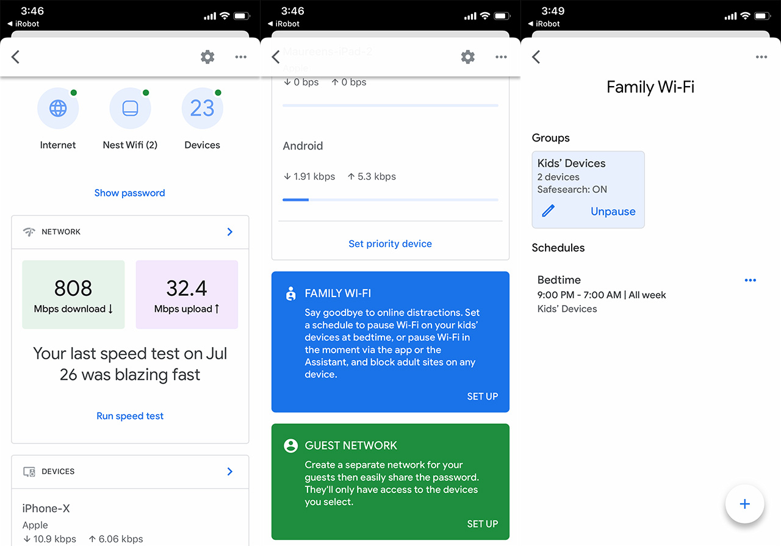Expand the Devices card chevron

click(x=230, y=472)
